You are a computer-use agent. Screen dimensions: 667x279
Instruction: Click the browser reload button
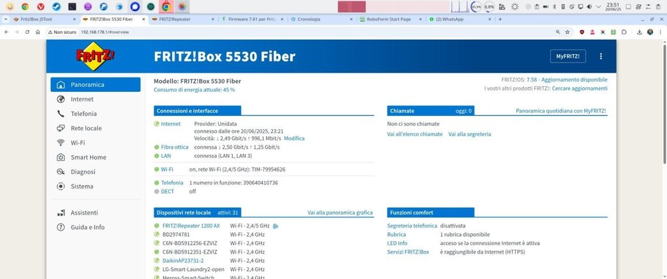point(27,32)
